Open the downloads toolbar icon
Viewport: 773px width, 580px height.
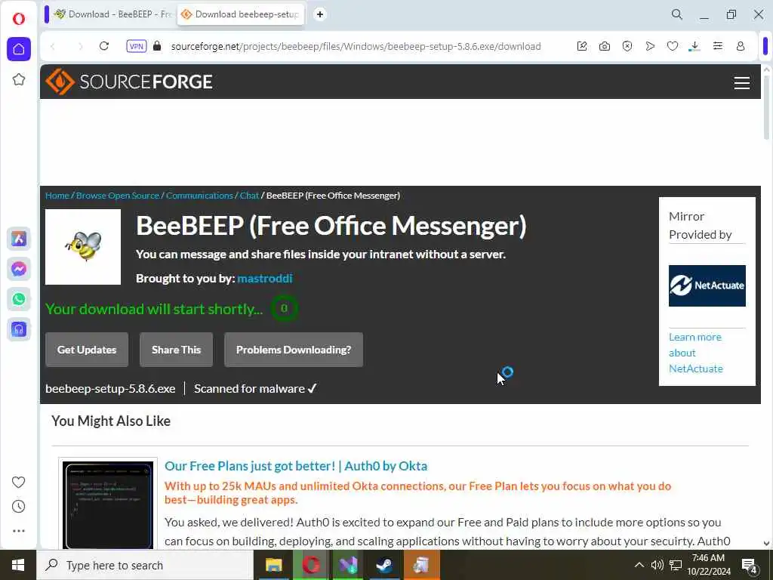(694, 46)
